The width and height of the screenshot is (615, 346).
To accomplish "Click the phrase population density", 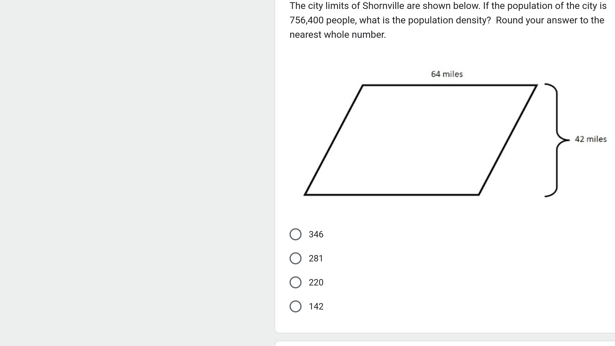I will coord(448,20).
